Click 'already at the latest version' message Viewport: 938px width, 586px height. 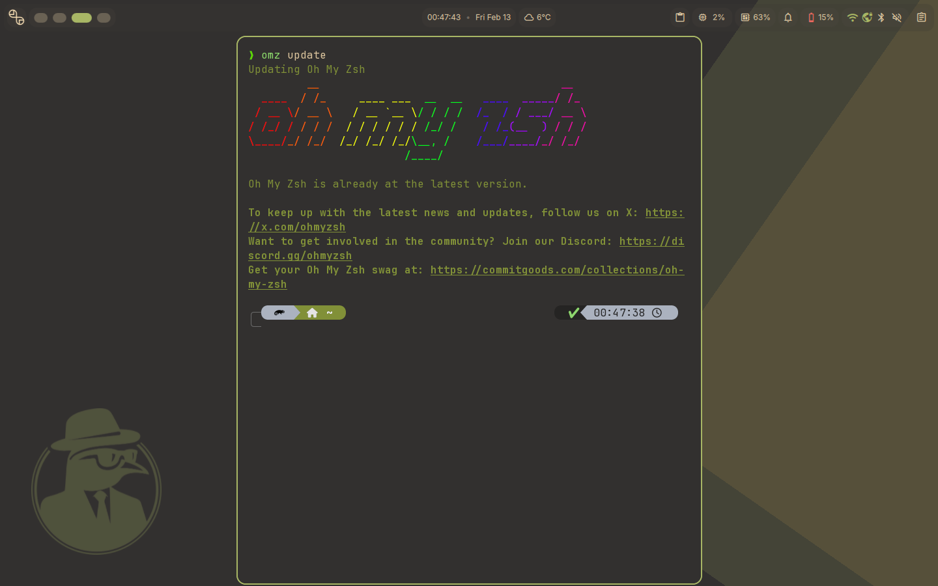(x=388, y=184)
